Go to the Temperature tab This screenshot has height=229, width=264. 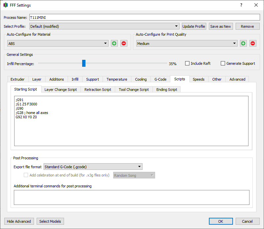point(117,79)
